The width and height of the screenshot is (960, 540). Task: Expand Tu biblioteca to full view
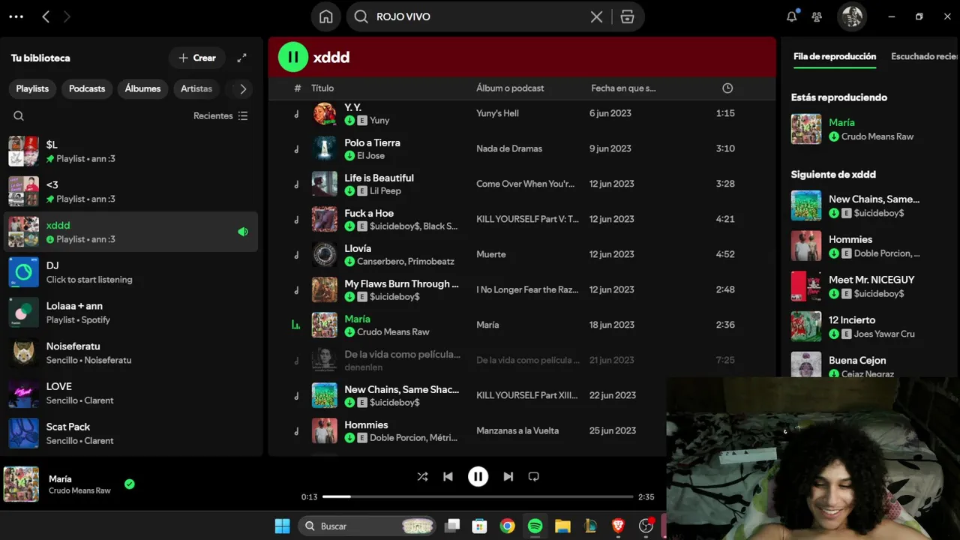pos(241,58)
